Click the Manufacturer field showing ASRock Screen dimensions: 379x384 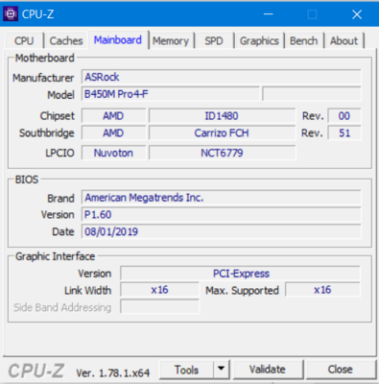[221, 77]
